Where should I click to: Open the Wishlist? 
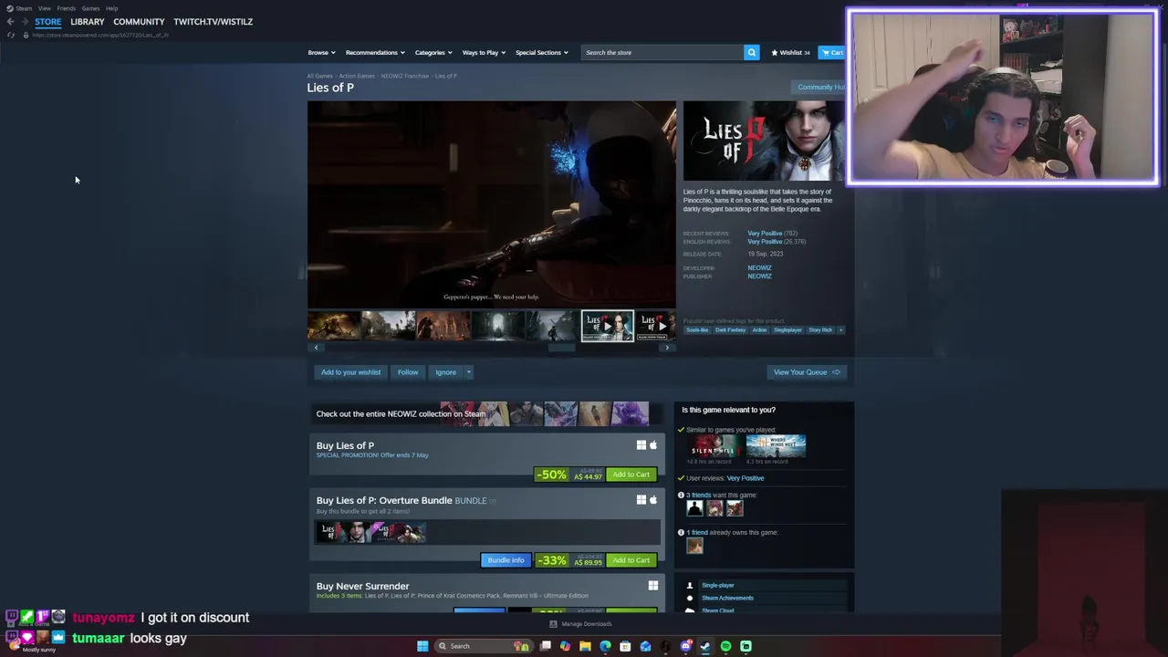790,52
